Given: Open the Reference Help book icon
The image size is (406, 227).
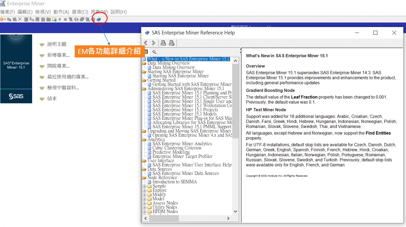Looking at the screenshot, I should tap(99, 19).
